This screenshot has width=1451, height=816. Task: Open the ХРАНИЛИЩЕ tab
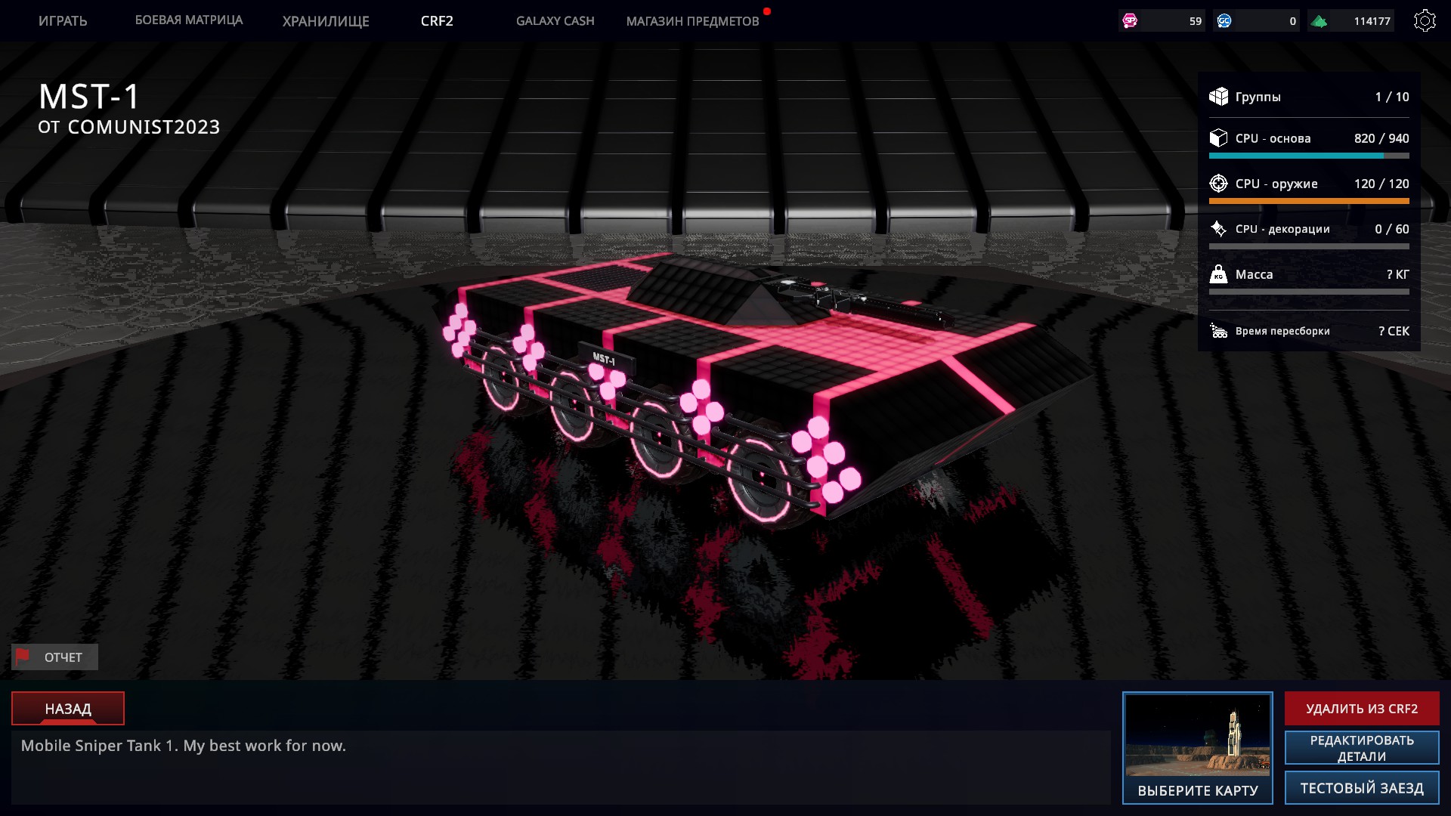326,21
